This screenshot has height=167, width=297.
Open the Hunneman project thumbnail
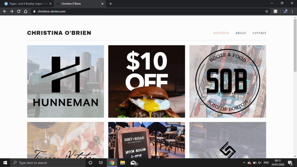coord(66,81)
